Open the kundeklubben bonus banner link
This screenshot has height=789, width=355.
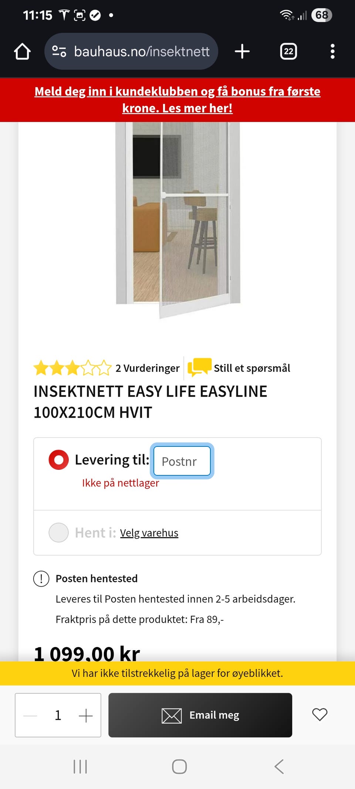pyautogui.click(x=177, y=100)
